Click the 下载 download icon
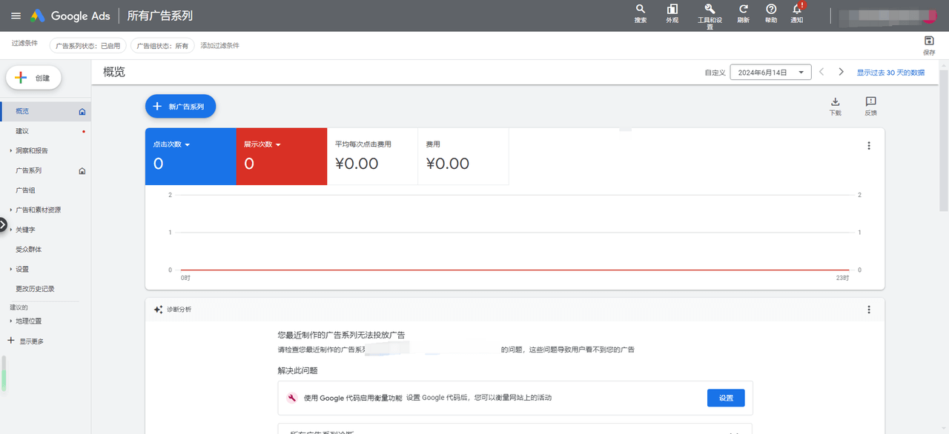The width and height of the screenshot is (949, 434). click(836, 106)
